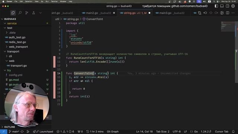Go to next change arrow icon
Screen dimensions: 238x134
pos(216,13)
